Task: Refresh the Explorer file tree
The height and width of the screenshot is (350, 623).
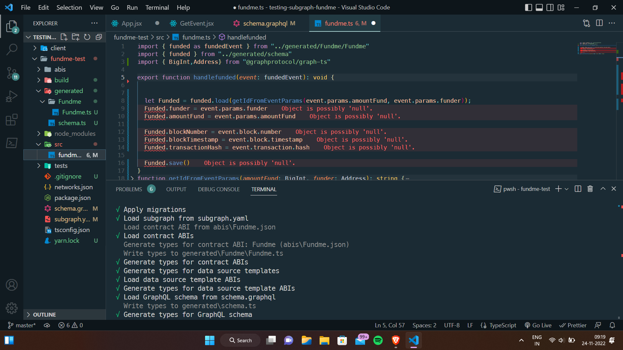Action: [87, 37]
